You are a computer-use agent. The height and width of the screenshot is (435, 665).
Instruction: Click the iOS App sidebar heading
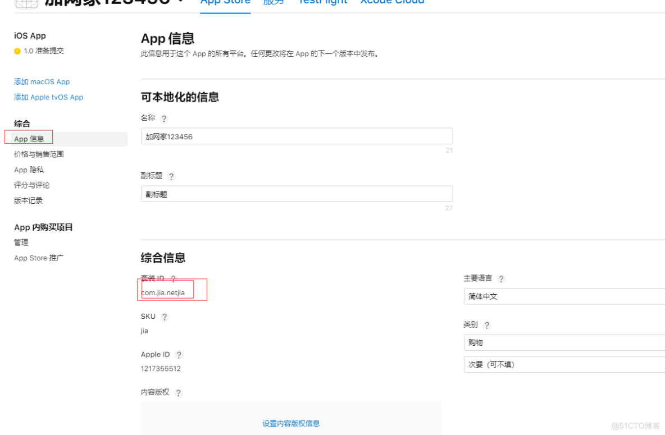coord(30,36)
